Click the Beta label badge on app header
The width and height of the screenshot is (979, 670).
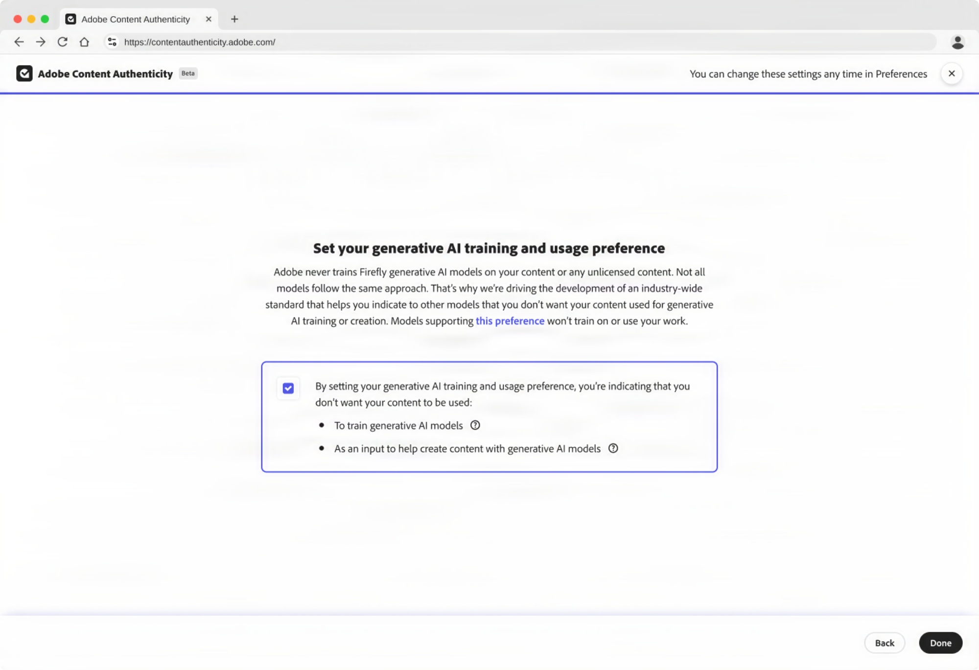pos(187,73)
